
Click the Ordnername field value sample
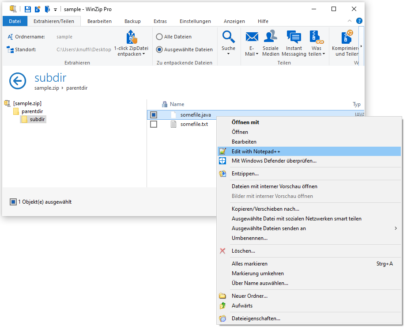[64, 37]
